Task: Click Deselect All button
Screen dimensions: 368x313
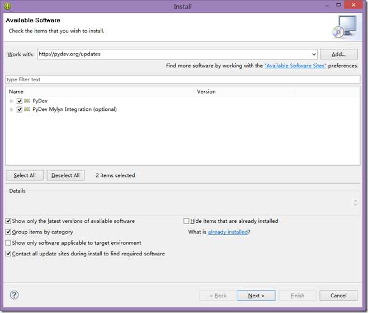Action: tap(65, 175)
